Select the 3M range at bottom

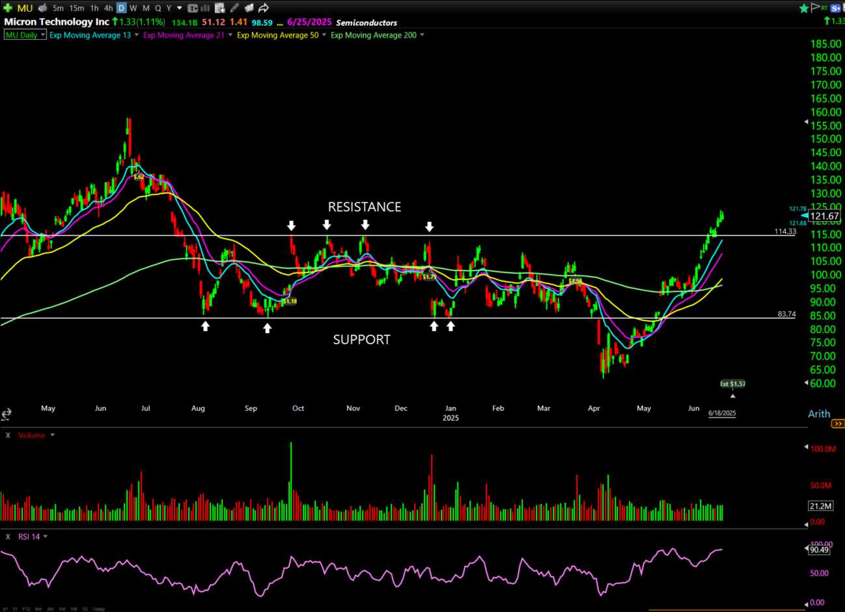(50, 609)
